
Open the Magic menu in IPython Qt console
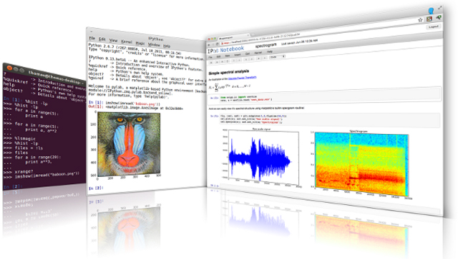click(x=140, y=43)
